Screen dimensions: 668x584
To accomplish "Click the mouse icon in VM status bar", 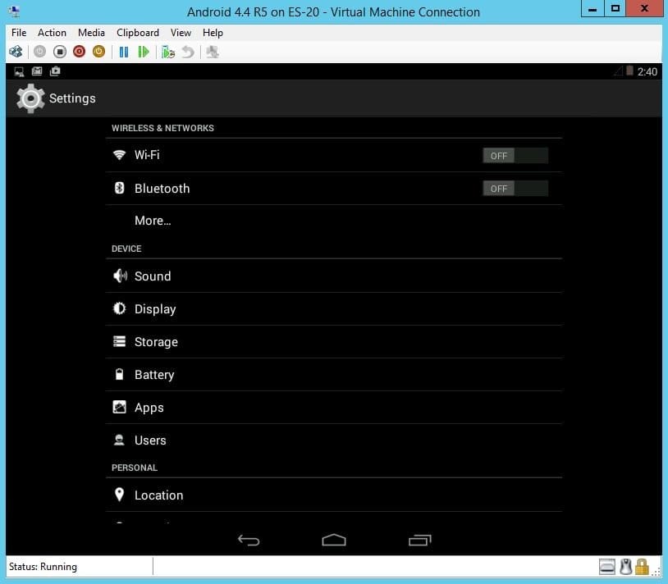I will pyautogui.click(x=625, y=567).
